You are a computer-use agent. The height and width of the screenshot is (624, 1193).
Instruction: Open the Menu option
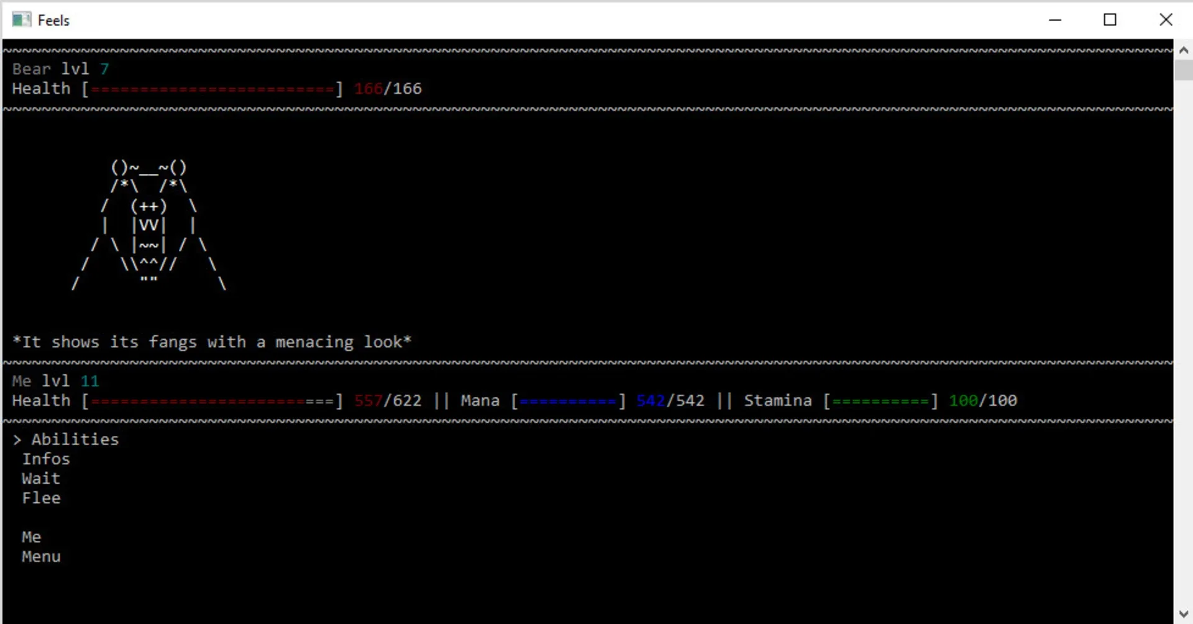coord(41,557)
